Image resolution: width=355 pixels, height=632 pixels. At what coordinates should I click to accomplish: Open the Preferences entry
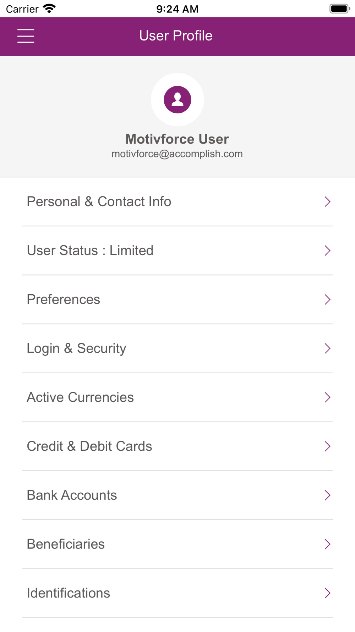[177, 299]
